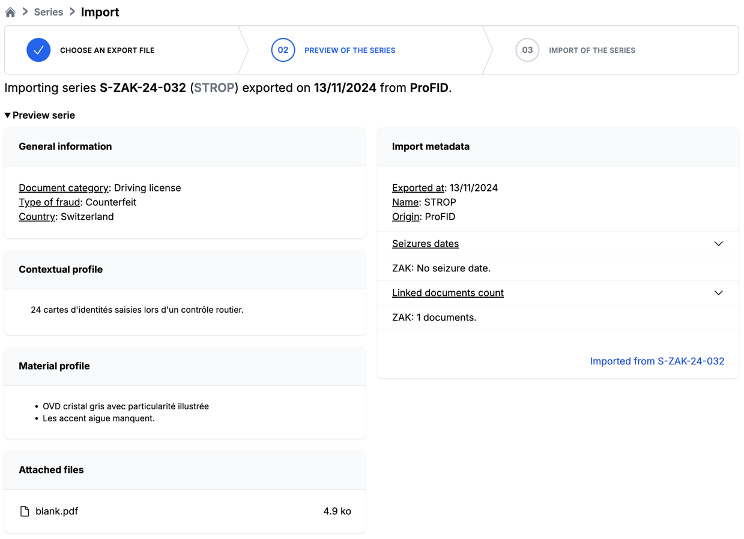The height and width of the screenshot is (539, 744).
Task: Select the Preview of the series step
Action: coord(349,50)
